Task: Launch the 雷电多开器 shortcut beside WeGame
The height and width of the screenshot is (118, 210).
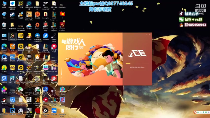Action: (x=21, y=36)
